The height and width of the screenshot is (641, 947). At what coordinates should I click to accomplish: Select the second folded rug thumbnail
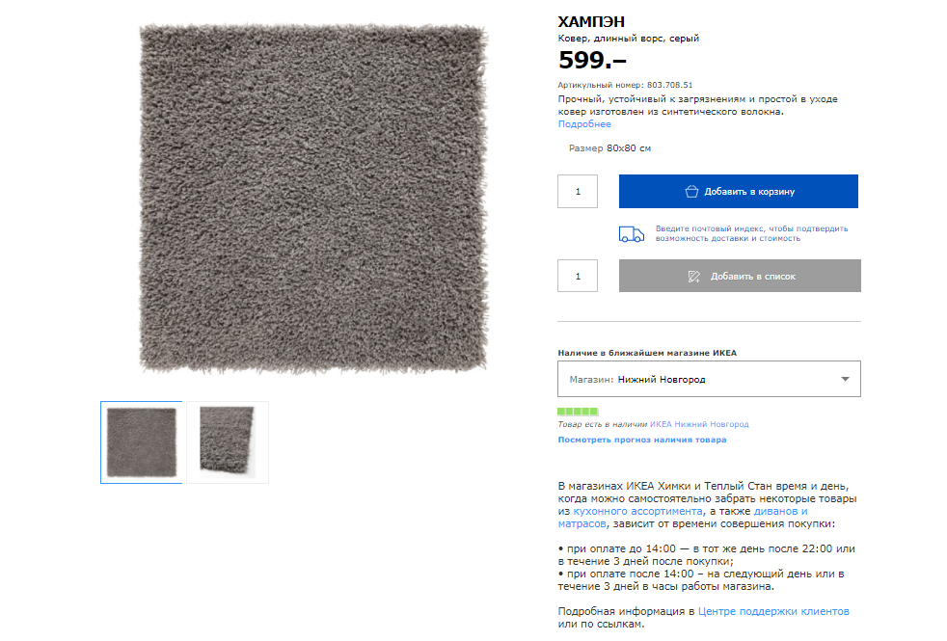[x=227, y=441]
